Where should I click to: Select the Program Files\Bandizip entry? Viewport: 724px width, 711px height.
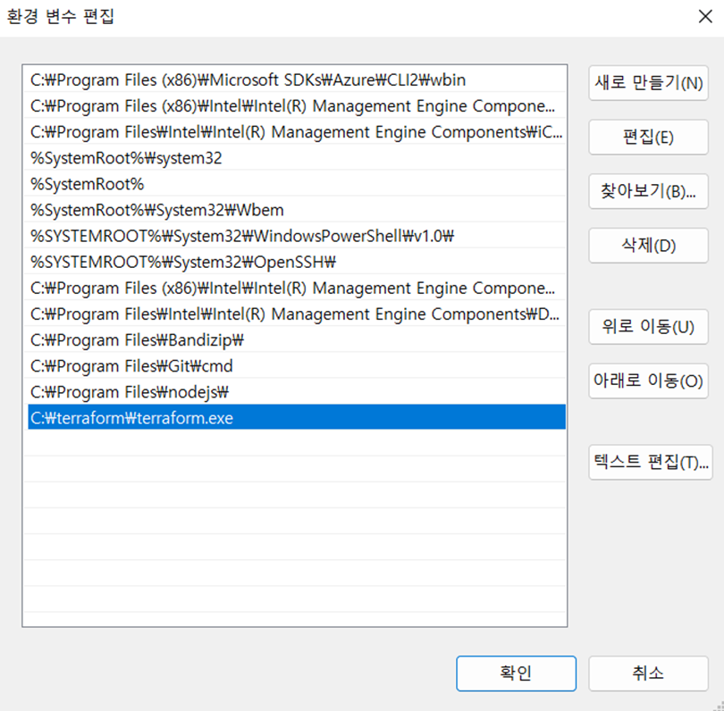pyautogui.click(x=297, y=340)
